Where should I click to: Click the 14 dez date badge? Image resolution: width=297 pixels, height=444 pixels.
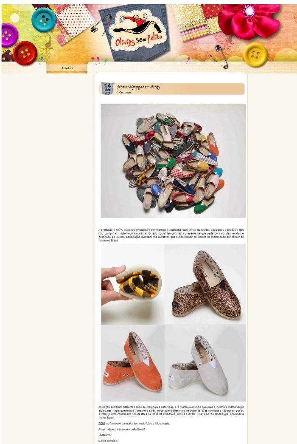[x=107, y=89]
